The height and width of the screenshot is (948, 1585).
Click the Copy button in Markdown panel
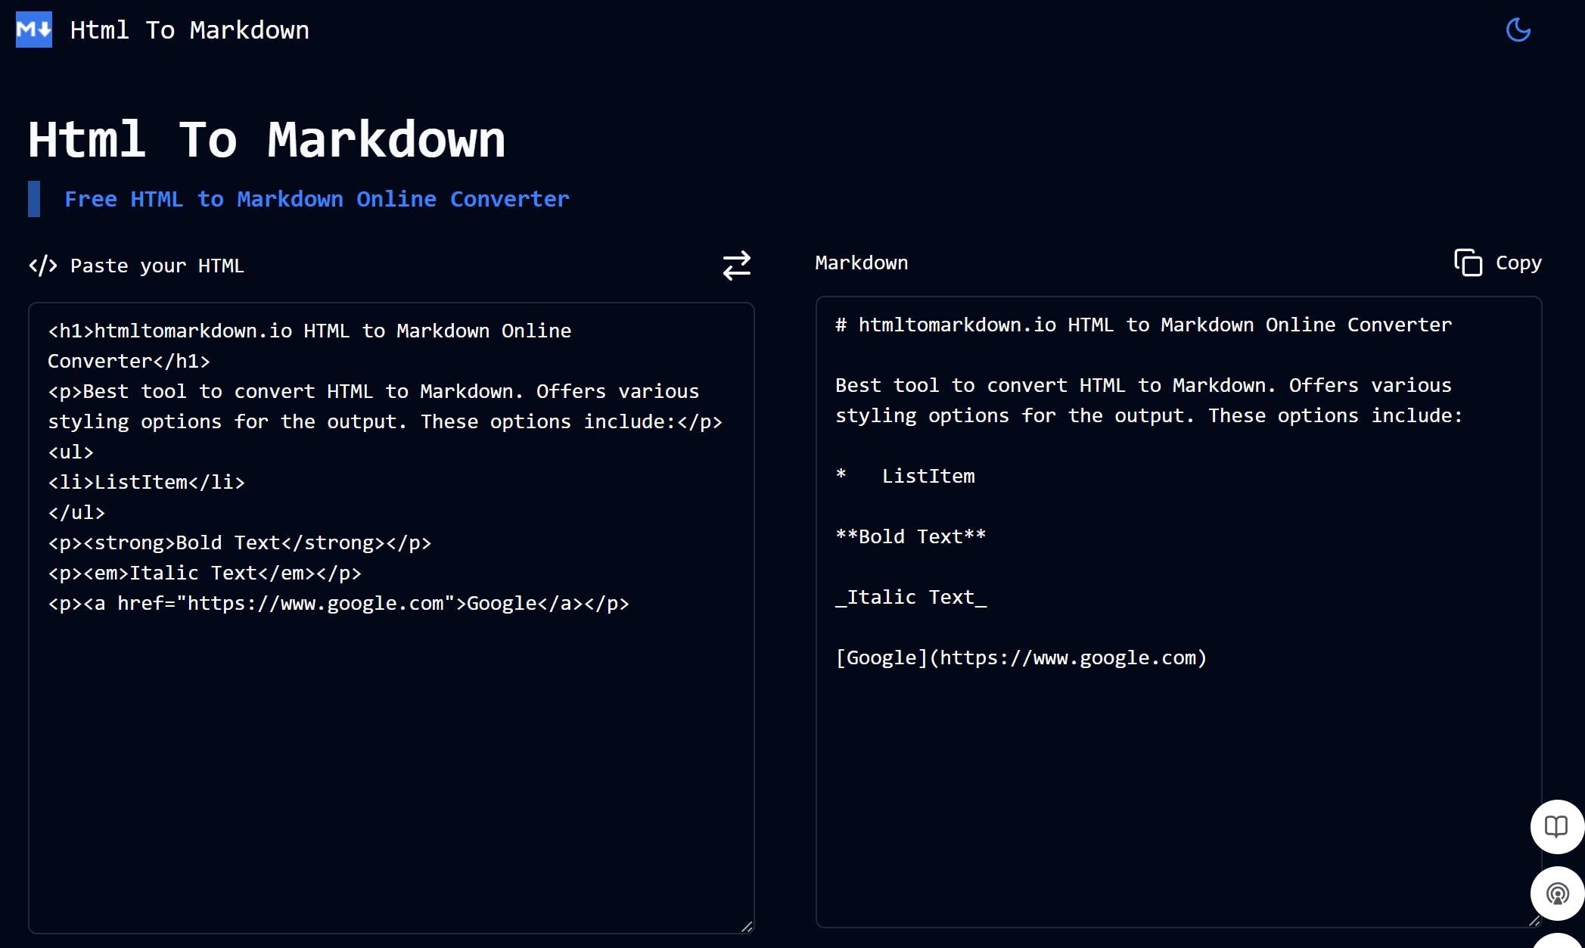1498,262
